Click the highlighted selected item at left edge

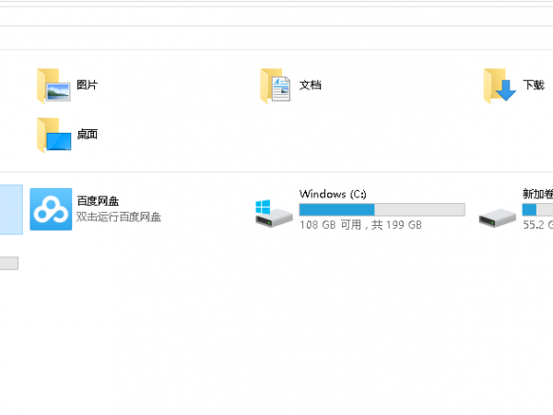click(10, 209)
